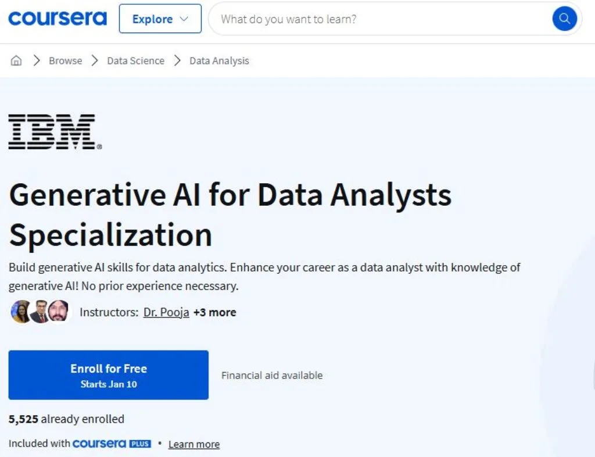Screen dimensions: 595x457
Task: Open the Explore dropdown menu
Action: click(160, 19)
